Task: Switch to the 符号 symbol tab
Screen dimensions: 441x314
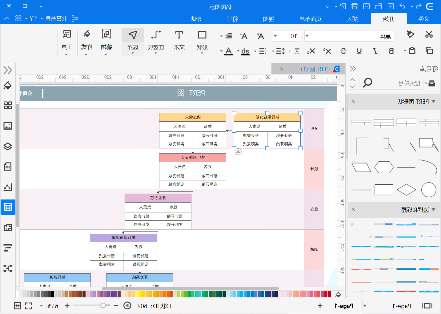Action: [x=232, y=19]
